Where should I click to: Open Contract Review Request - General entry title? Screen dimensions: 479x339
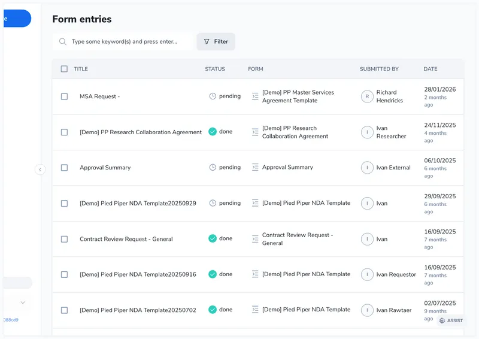126,239
